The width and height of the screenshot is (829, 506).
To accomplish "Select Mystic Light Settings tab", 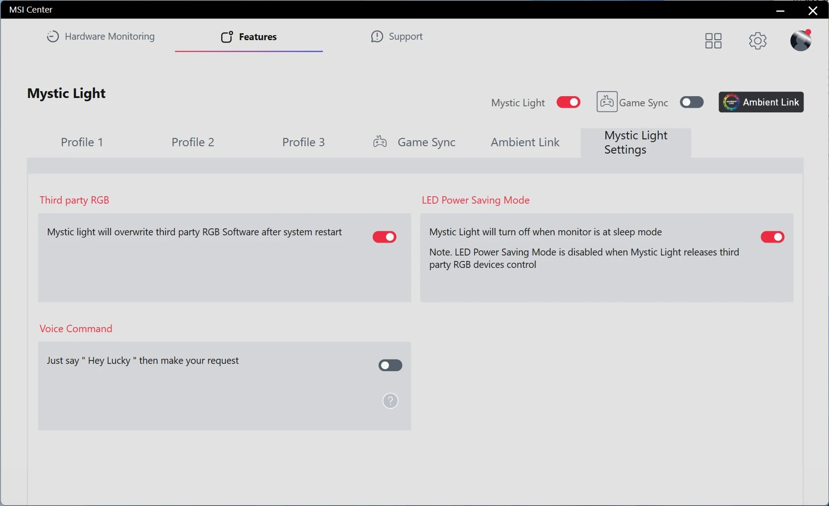I will pyautogui.click(x=636, y=142).
